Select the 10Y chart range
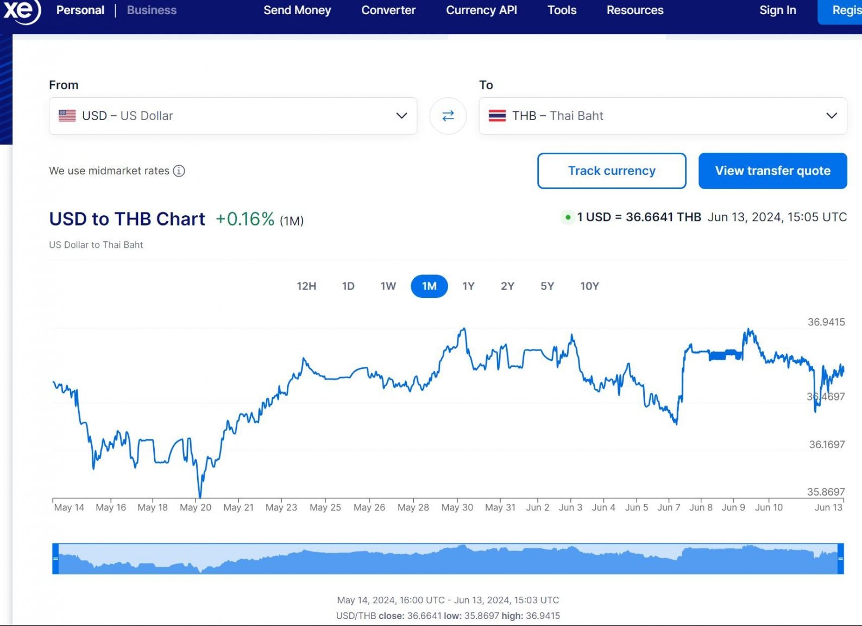The width and height of the screenshot is (862, 626). [589, 286]
